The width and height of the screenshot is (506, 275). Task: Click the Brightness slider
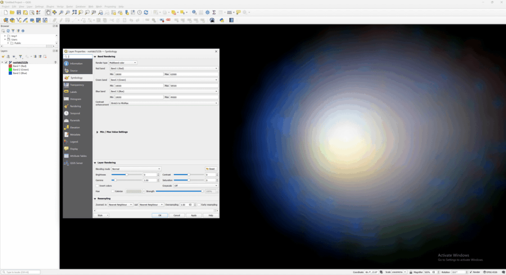126,175
